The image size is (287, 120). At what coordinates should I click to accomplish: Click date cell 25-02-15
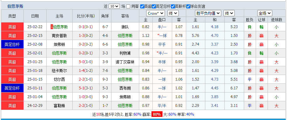[35, 36]
